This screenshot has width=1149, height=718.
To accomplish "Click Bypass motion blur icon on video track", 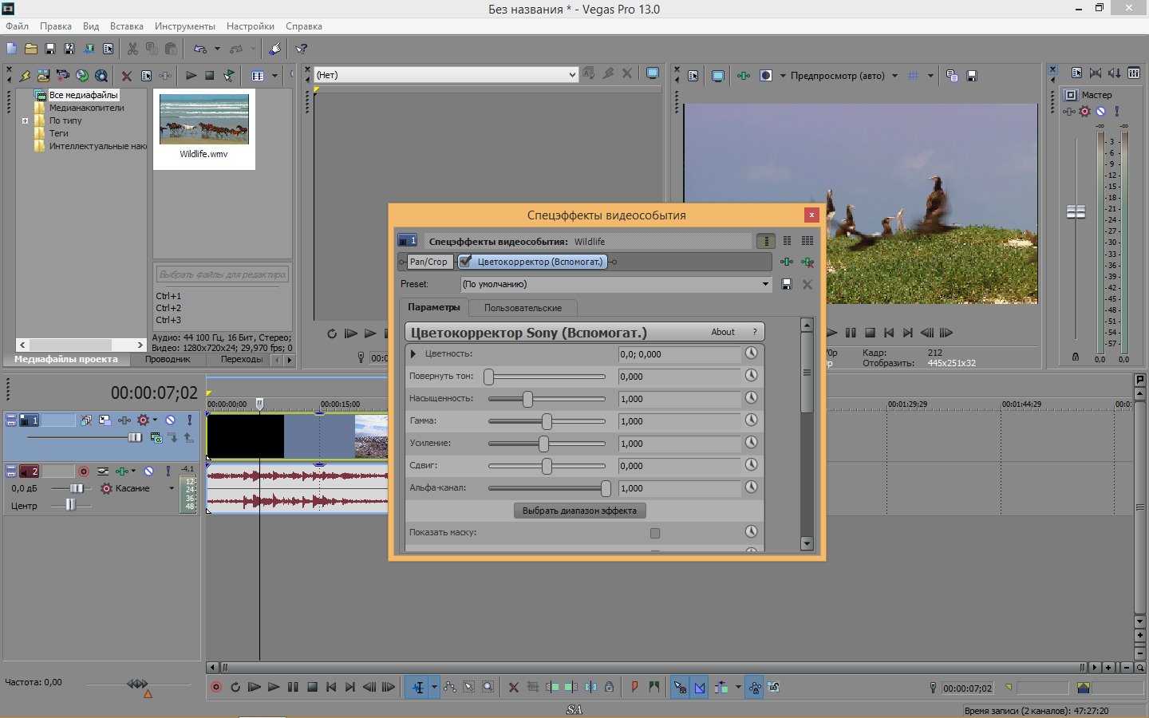I will point(85,420).
